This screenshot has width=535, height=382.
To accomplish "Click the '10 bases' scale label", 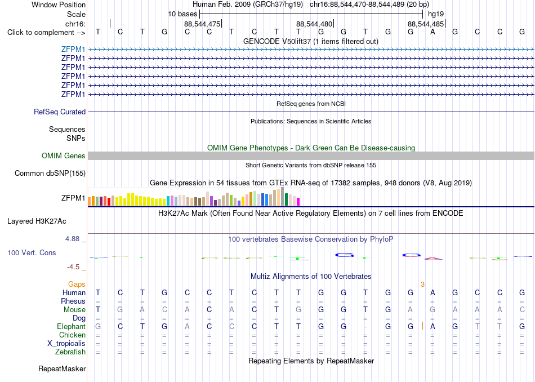I will pyautogui.click(x=182, y=14).
